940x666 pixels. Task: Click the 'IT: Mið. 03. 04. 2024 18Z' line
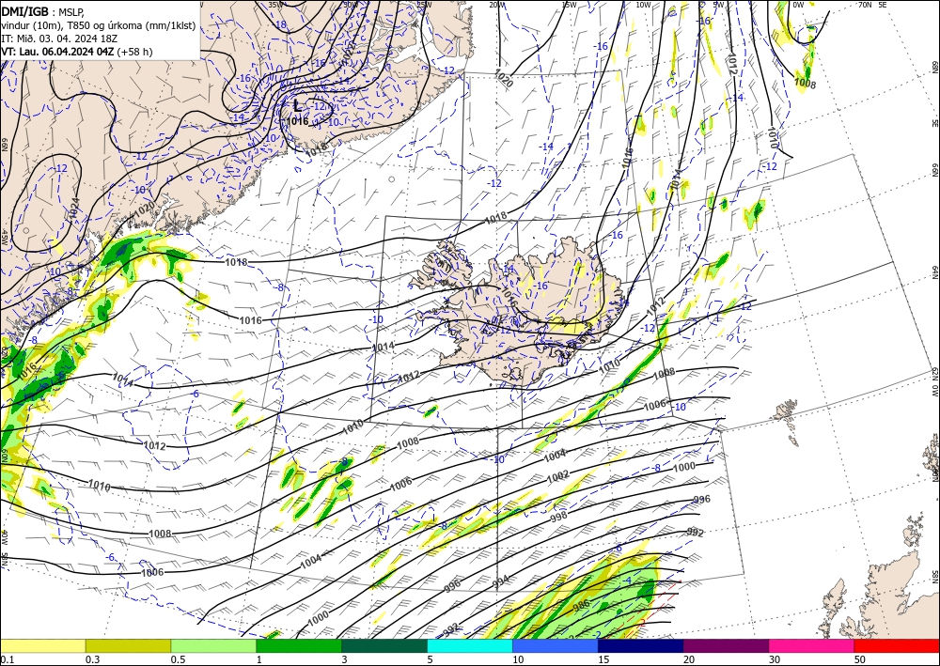[60, 39]
